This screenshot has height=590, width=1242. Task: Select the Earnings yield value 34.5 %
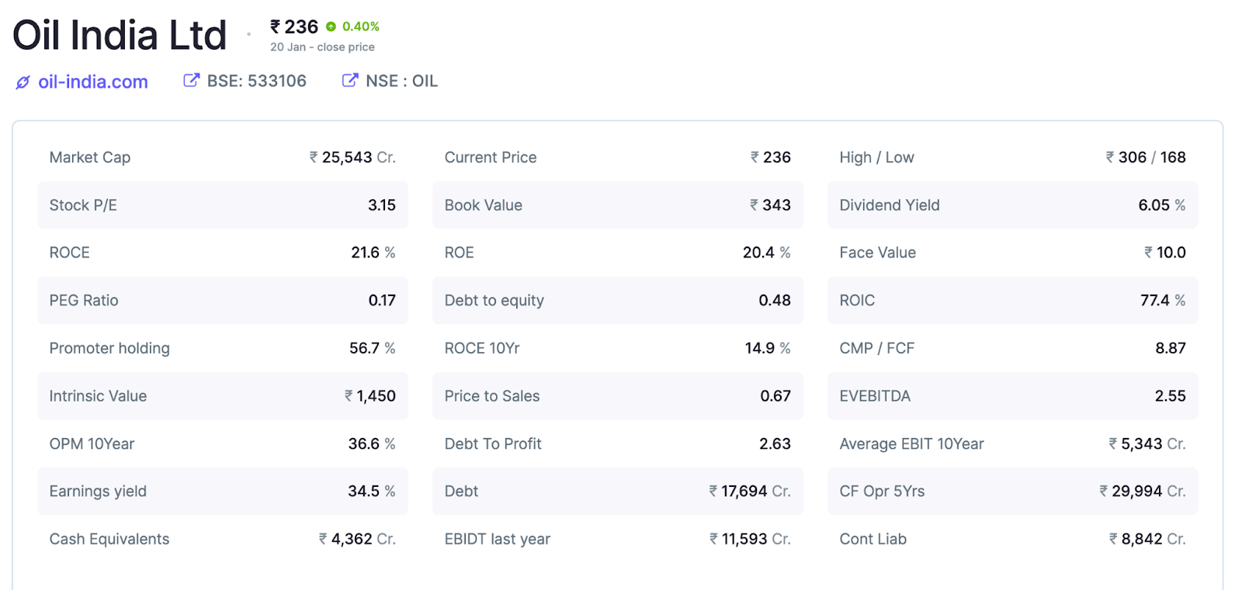coord(372,492)
